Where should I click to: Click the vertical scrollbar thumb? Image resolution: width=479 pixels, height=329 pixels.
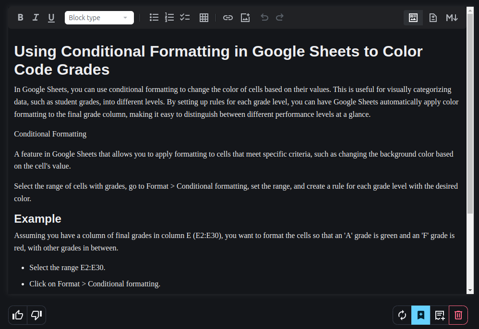470,113
